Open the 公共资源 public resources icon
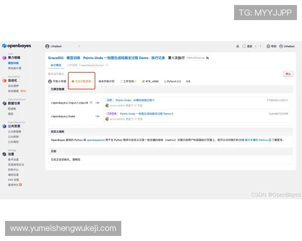 [4, 126]
